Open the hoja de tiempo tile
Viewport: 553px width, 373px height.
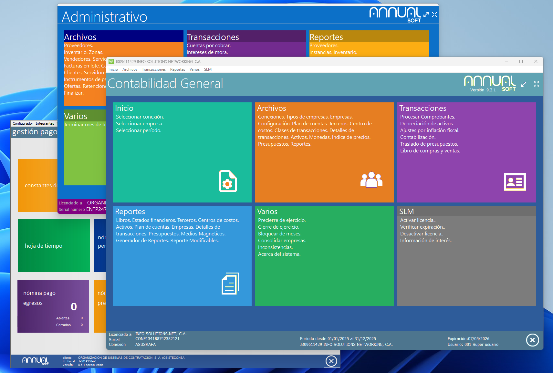pyautogui.click(x=54, y=246)
